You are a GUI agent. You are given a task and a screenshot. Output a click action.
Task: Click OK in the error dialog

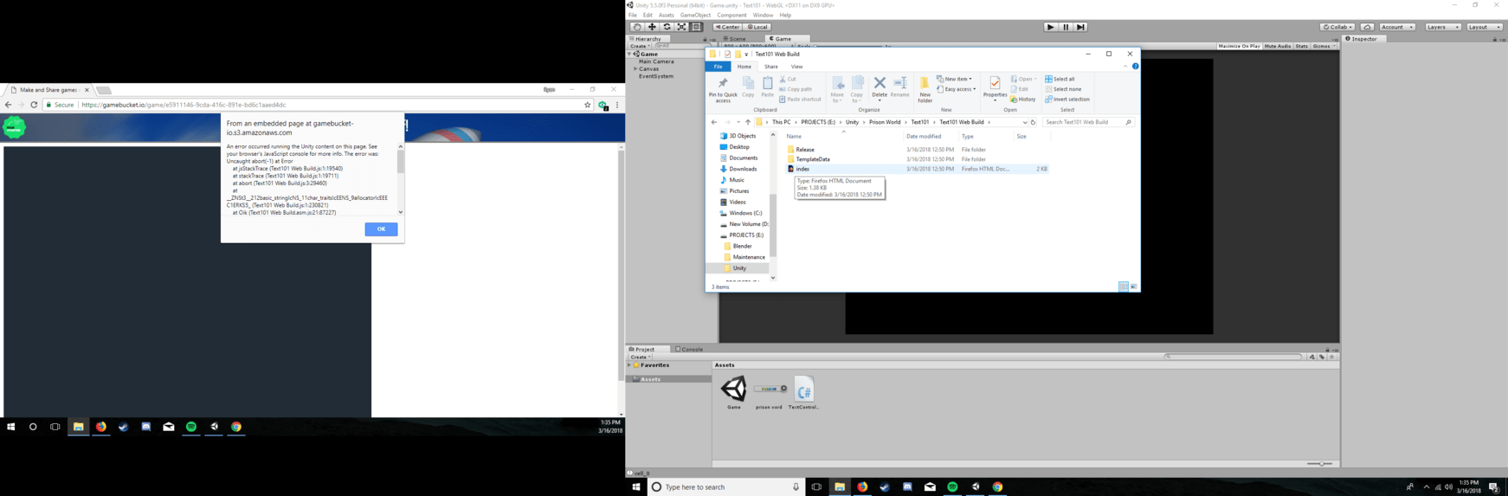[381, 229]
